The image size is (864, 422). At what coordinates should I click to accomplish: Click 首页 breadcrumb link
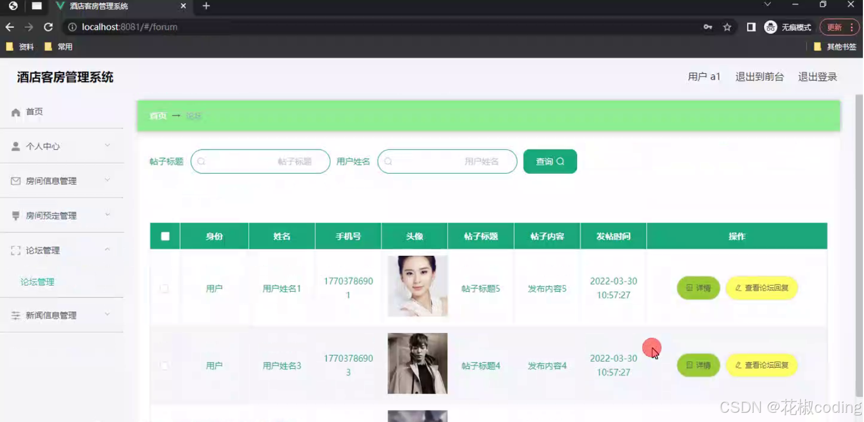pyautogui.click(x=158, y=116)
